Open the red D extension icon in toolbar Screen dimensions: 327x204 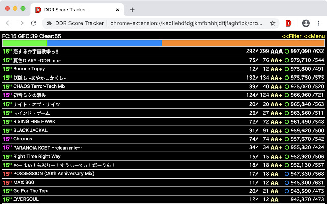pos(288,23)
